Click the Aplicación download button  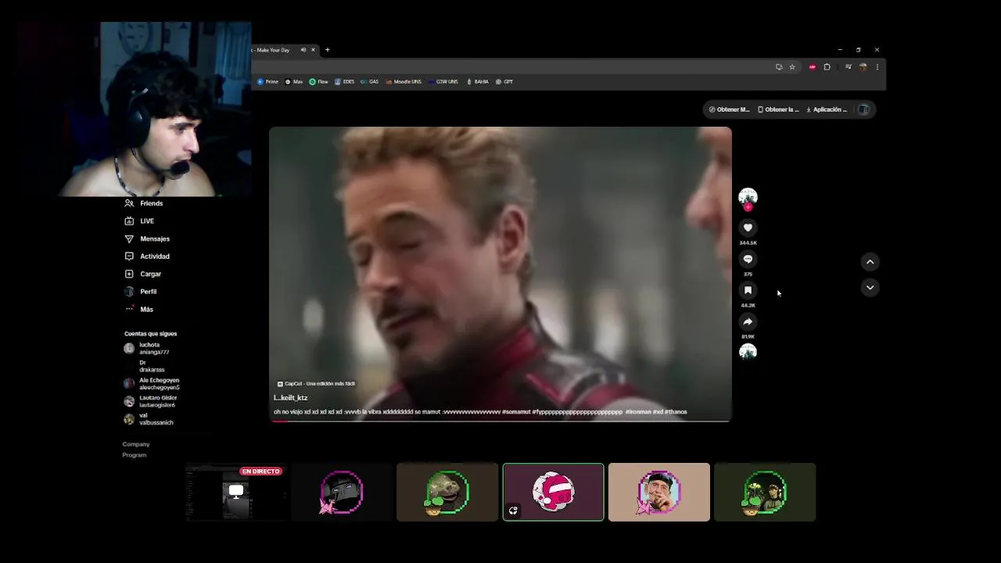click(827, 109)
